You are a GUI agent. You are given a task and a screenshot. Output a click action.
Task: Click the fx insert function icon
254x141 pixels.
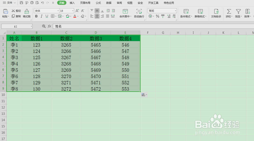pyautogui.click(x=50, y=26)
